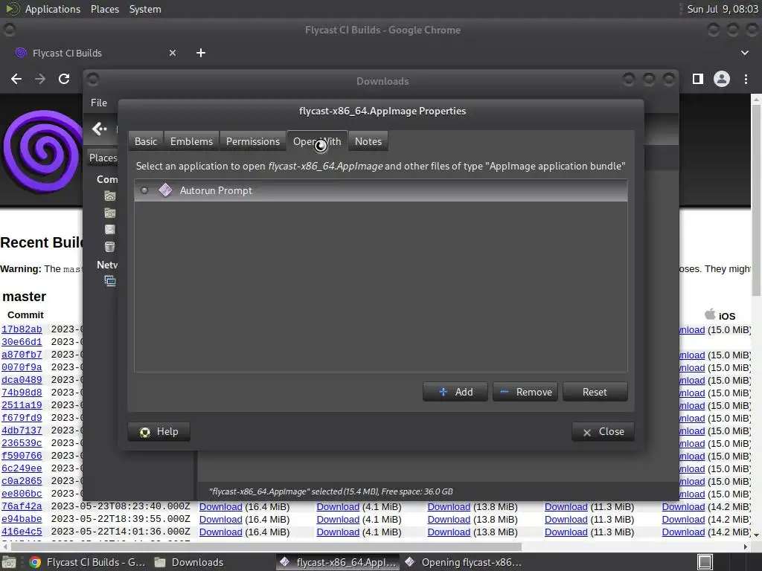Switch to flycast-x86_64.AppImage Properties taskbar entry
Viewport: 762px width, 571px height.
click(x=339, y=562)
